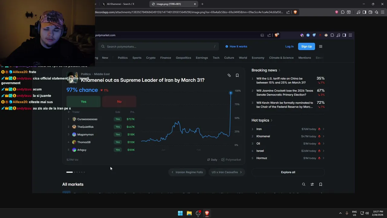The height and width of the screenshot is (218, 387).
Task: Open the Climate & Science category
Action: coord(281,58)
